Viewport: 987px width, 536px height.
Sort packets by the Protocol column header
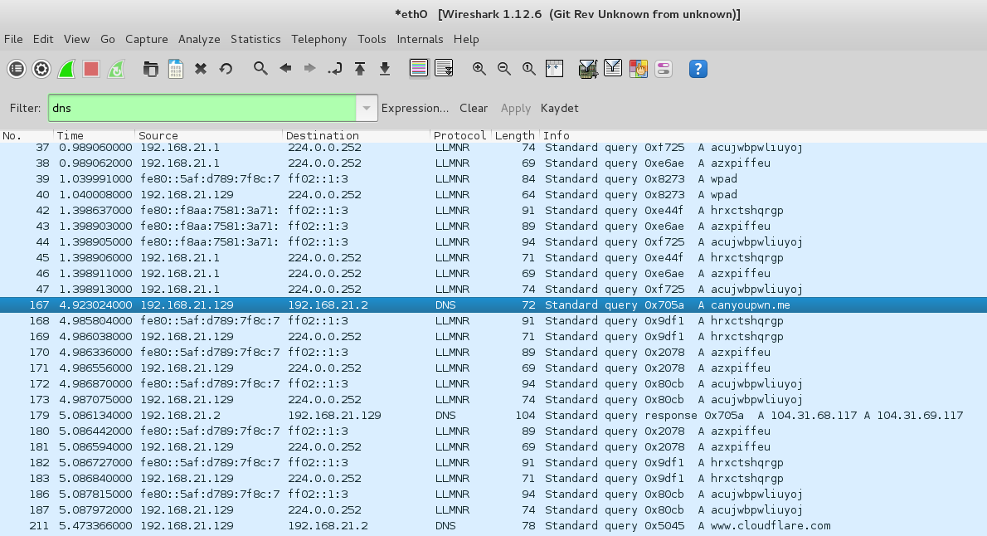459,135
